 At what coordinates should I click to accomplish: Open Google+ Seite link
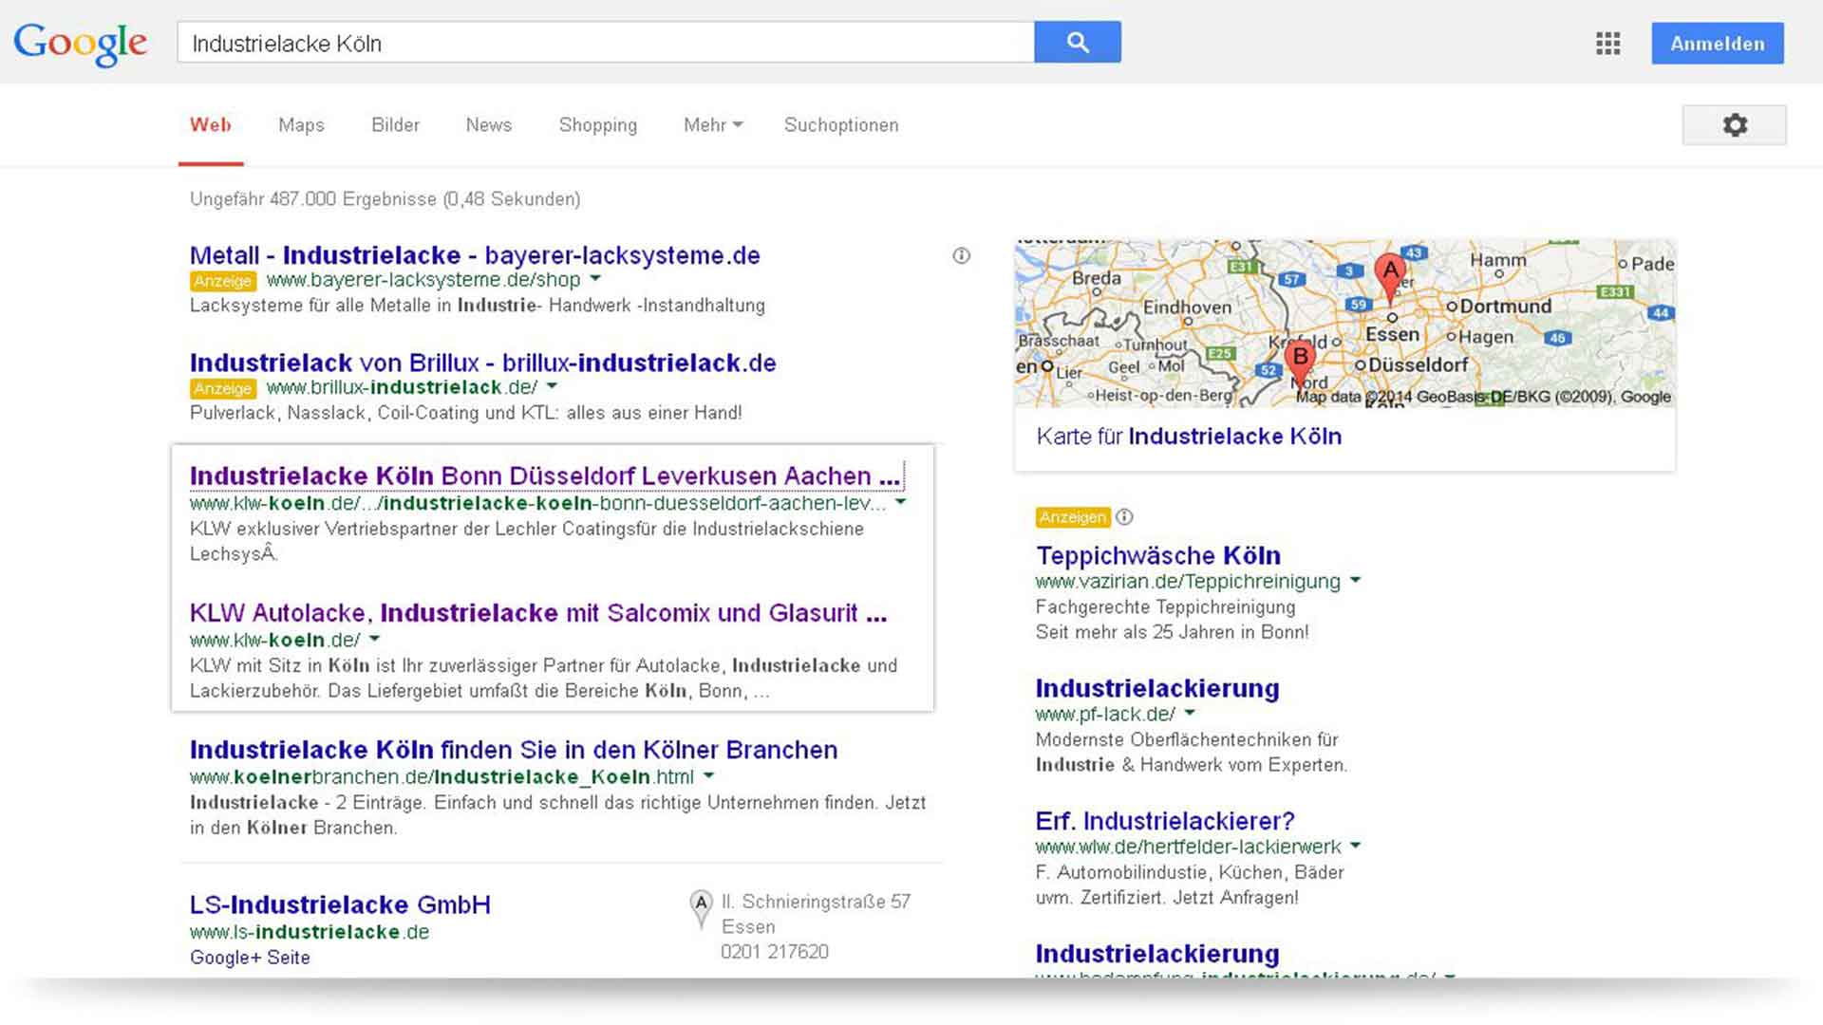click(250, 958)
